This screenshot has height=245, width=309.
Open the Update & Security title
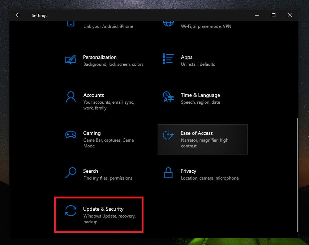point(103,209)
